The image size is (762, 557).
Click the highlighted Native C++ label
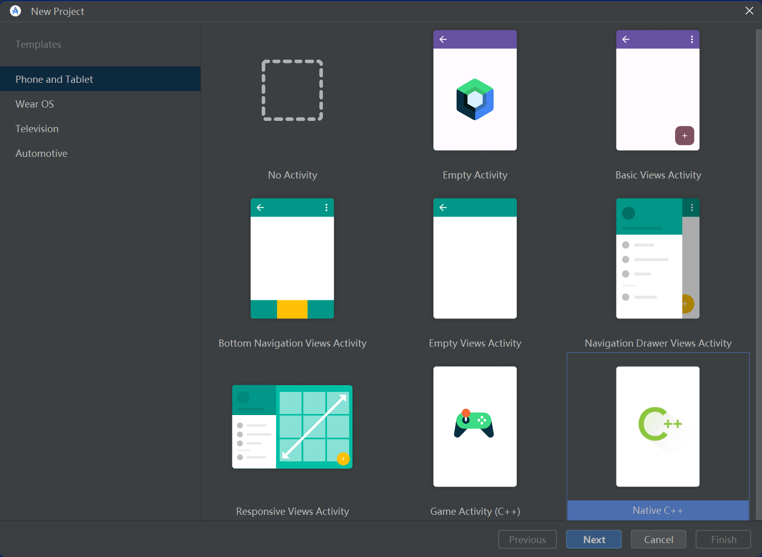click(x=658, y=510)
